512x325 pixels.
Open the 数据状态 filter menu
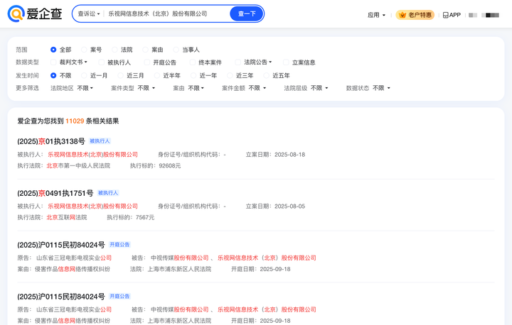pyautogui.click(x=381, y=88)
